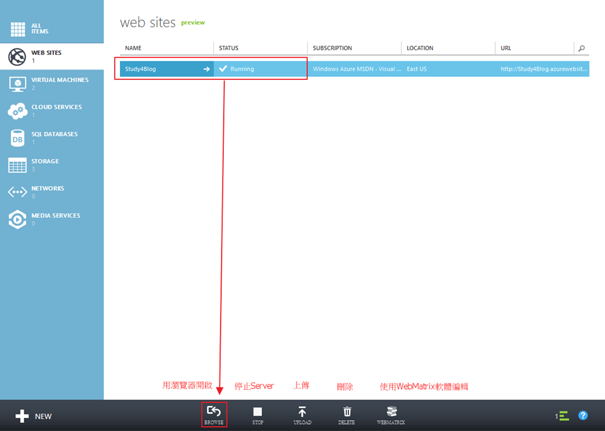Select the Web Sites globe icon
The width and height of the screenshot is (605, 431).
pos(17,57)
